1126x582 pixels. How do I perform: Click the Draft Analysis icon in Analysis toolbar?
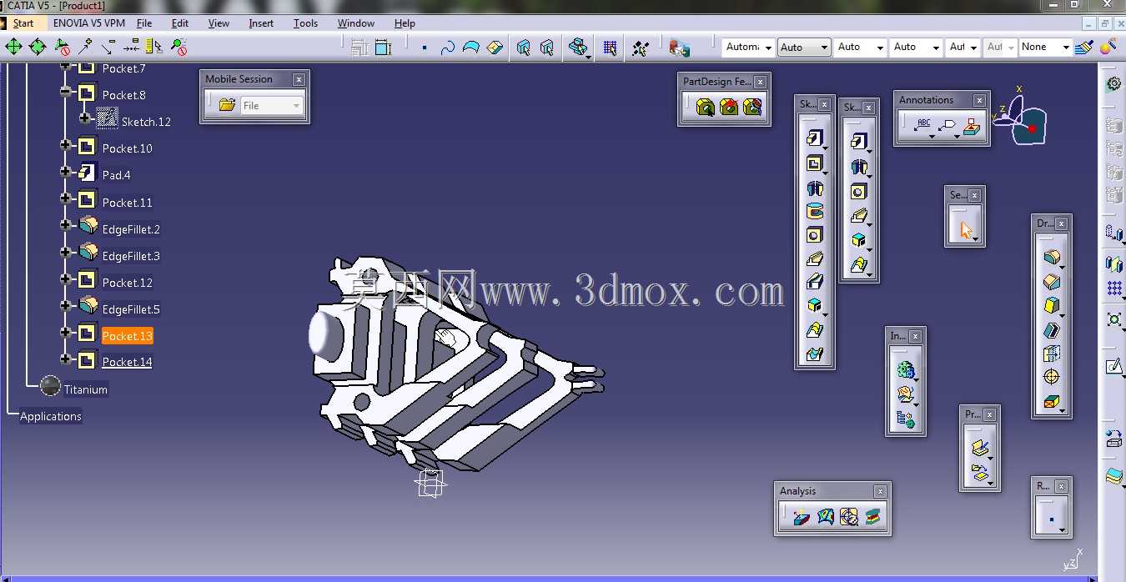coord(802,516)
